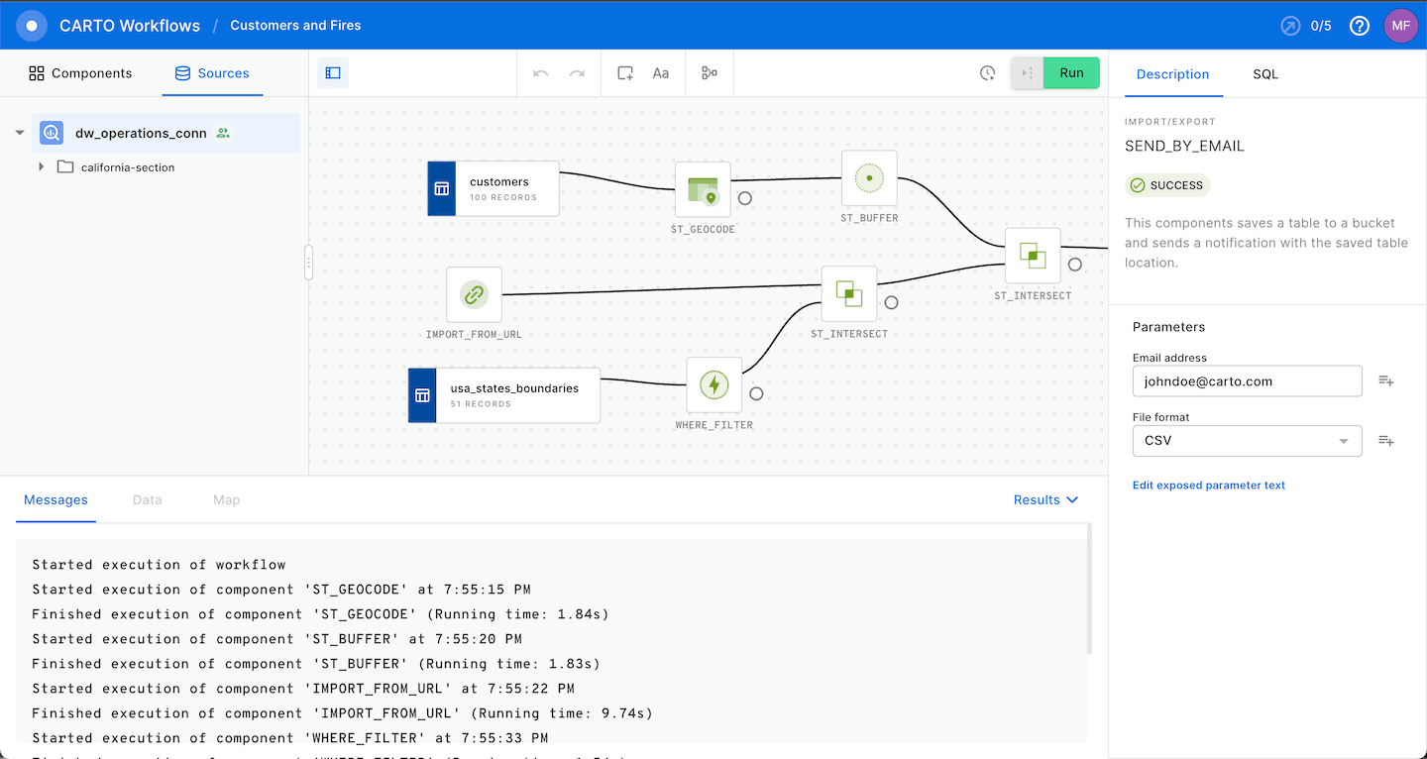Viewport: 1427px width, 759px height.
Task: Click the Email address input field
Action: [1247, 380]
